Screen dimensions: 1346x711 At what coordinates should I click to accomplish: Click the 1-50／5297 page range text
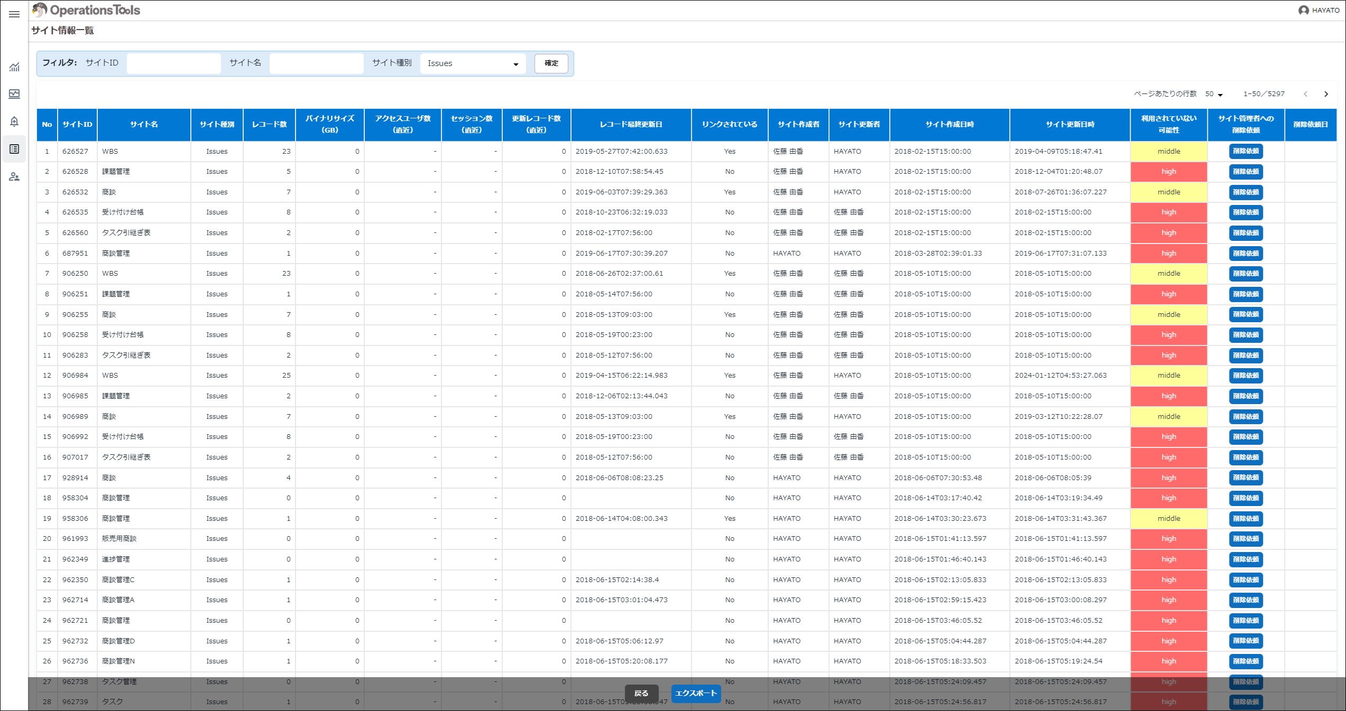pos(1264,94)
